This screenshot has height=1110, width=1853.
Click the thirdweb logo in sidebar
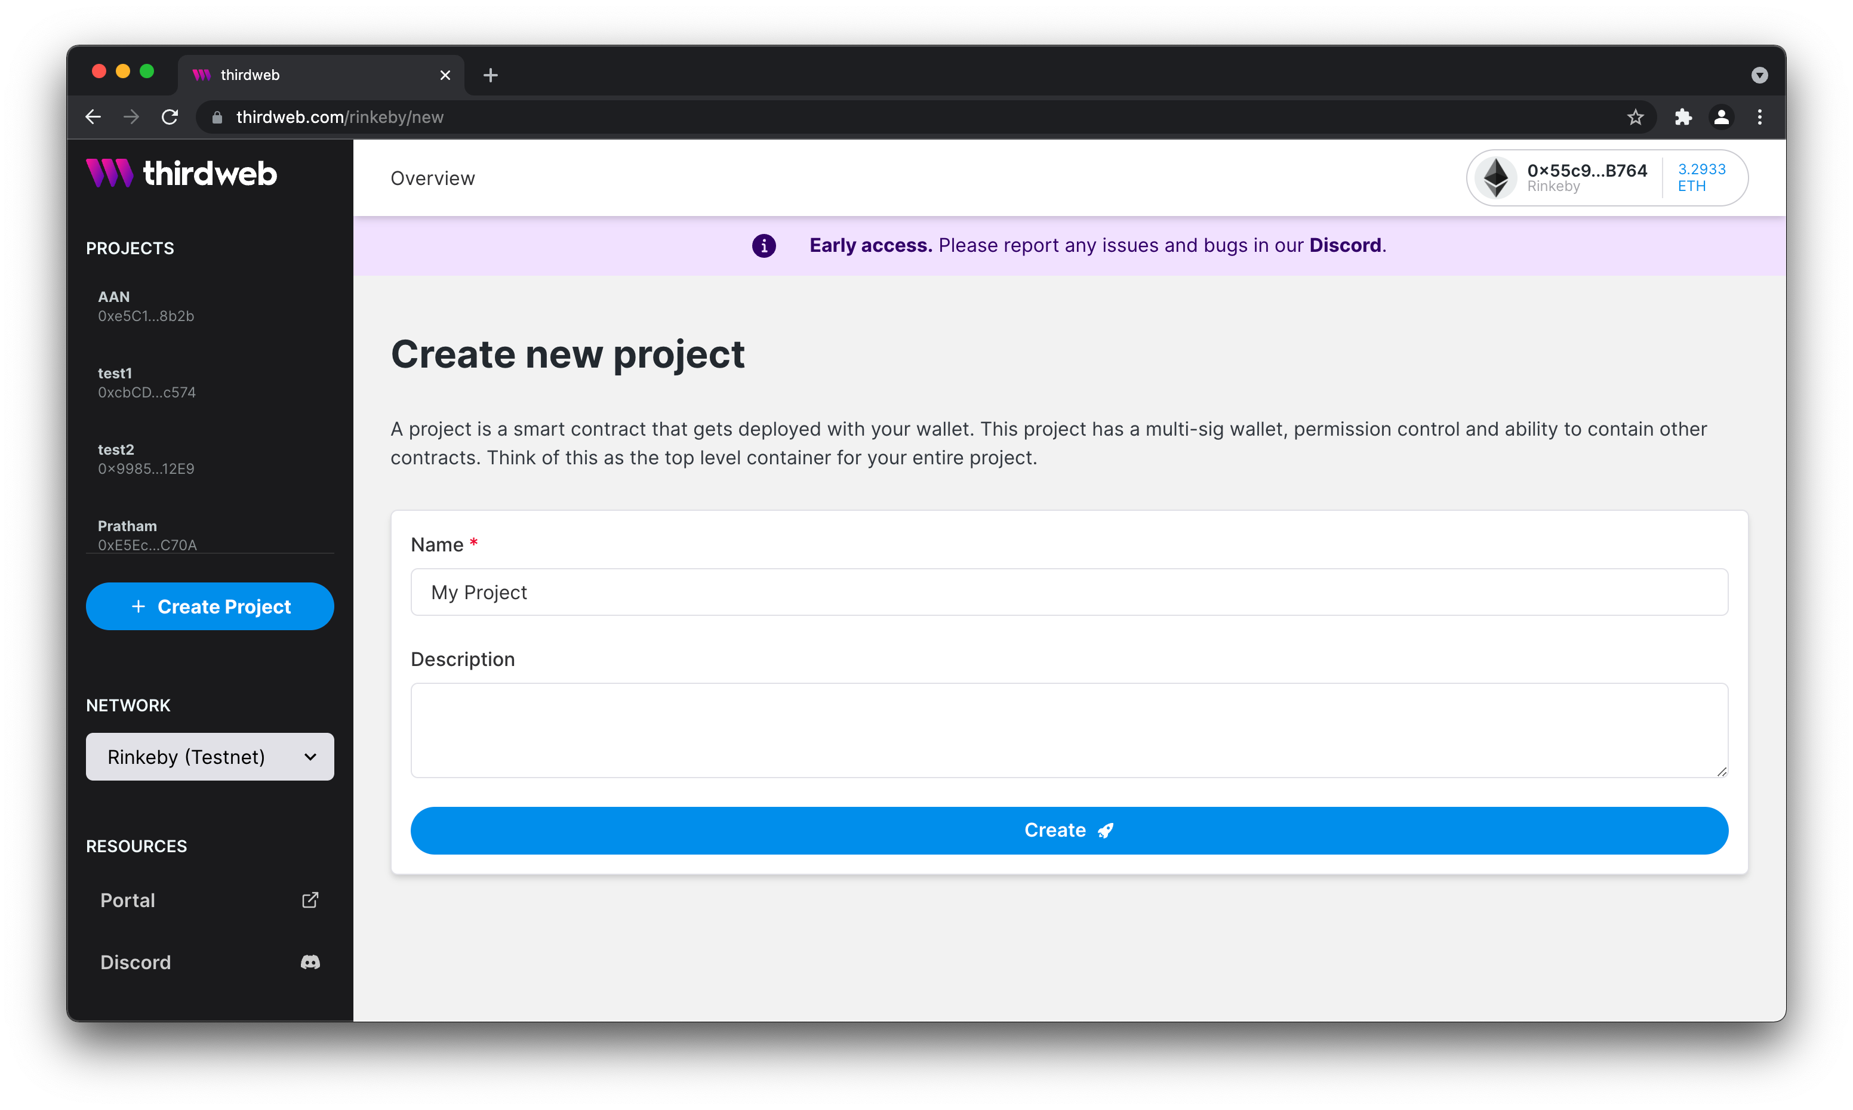tap(181, 173)
